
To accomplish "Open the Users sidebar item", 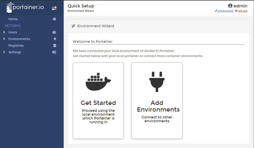I will [x=13, y=32].
